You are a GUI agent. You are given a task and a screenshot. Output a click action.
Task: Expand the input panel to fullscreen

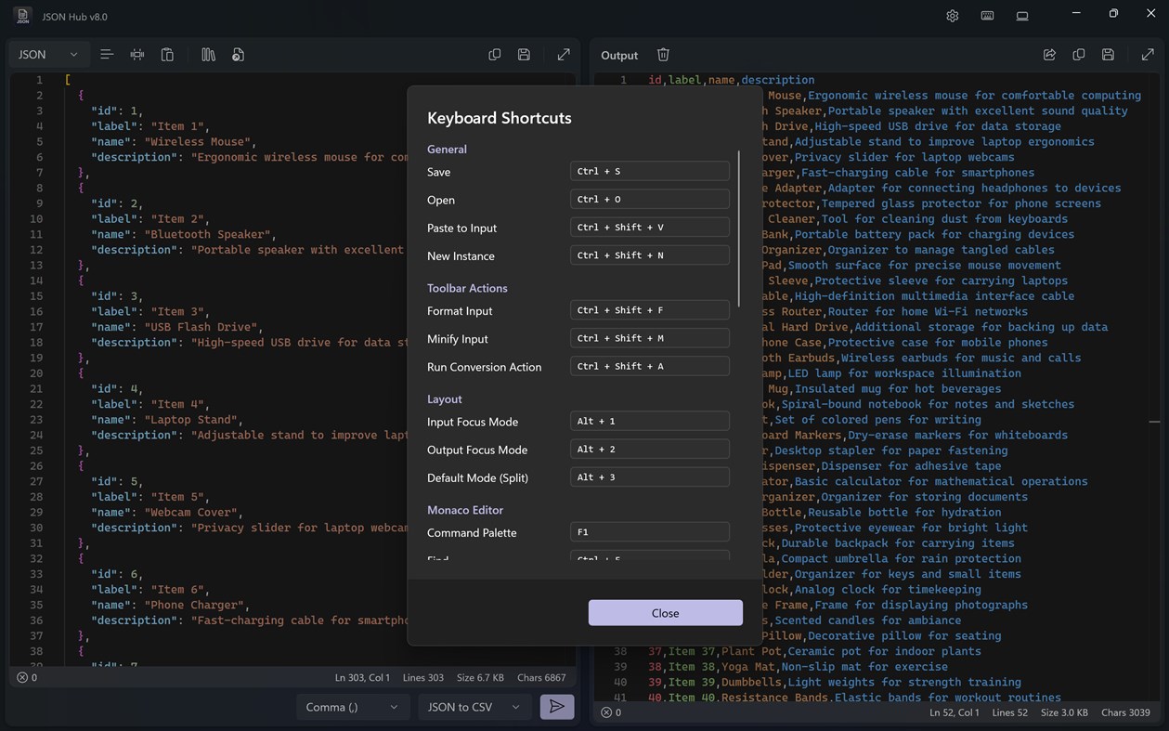pyautogui.click(x=564, y=55)
